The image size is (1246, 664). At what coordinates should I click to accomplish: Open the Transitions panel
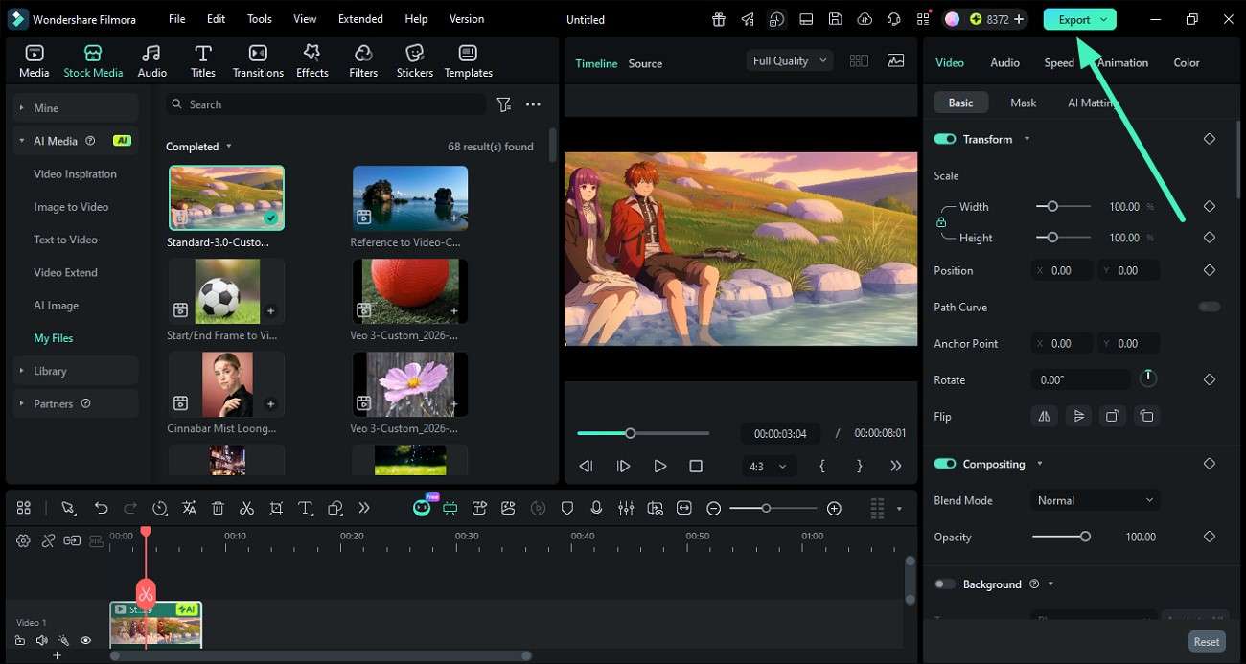(258, 61)
